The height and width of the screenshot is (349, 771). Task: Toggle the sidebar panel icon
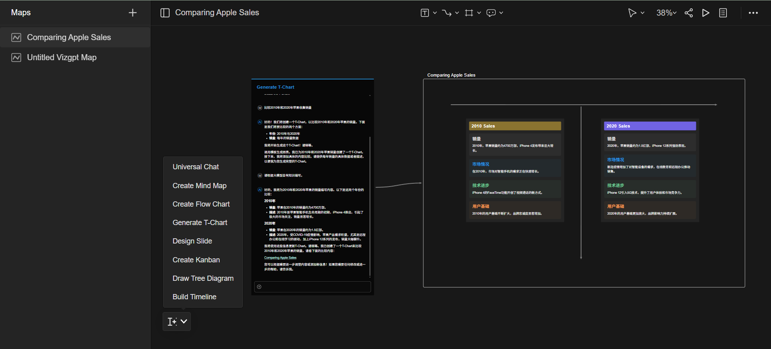pyautogui.click(x=165, y=13)
